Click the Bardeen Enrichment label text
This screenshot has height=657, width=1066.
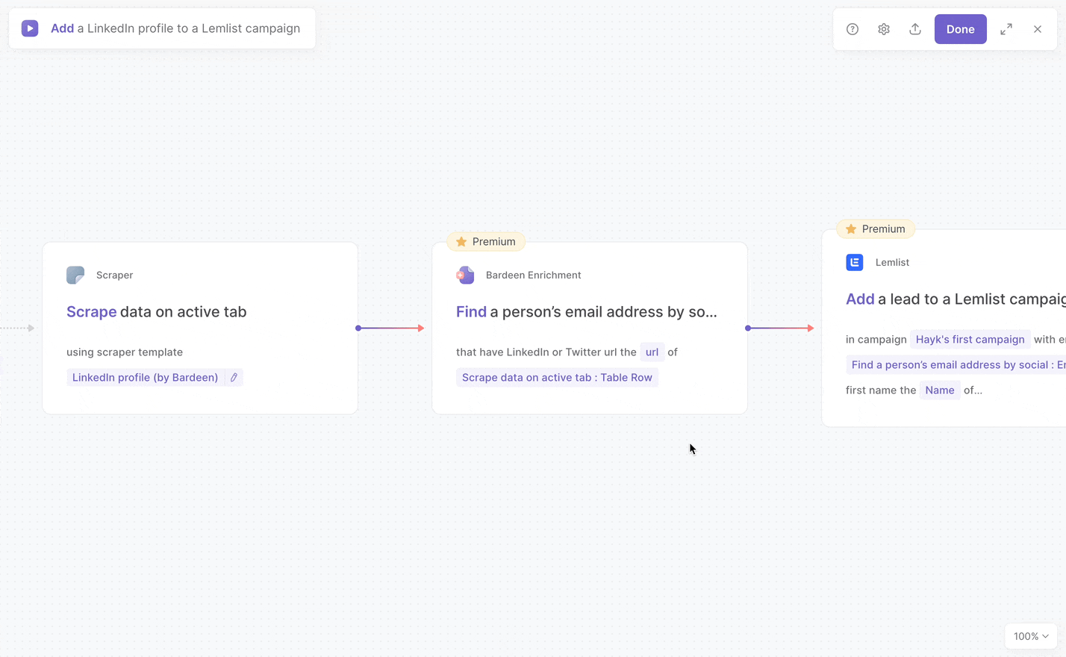tap(534, 275)
